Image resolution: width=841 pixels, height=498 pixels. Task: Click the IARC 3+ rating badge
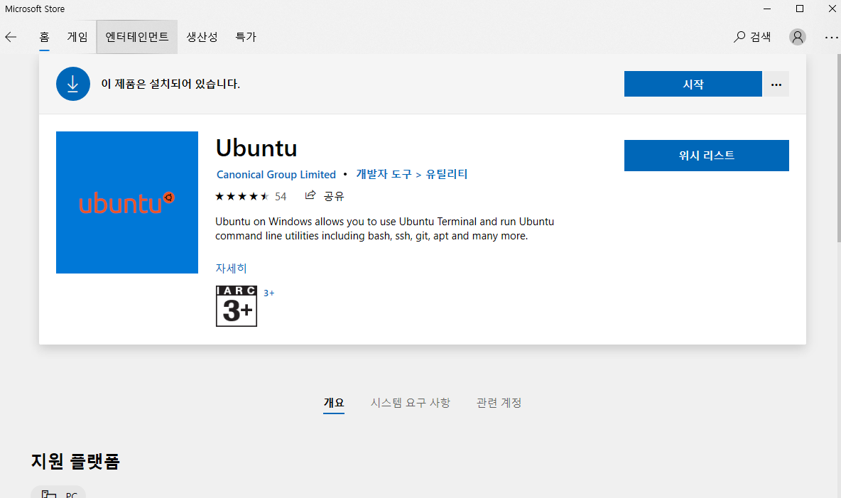pyautogui.click(x=237, y=306)
